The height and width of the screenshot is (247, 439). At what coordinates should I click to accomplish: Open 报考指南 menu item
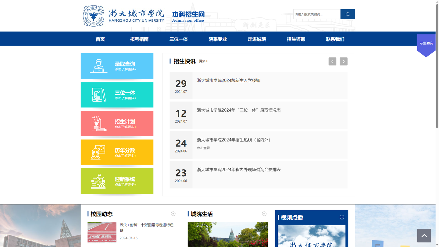(139, 39)
